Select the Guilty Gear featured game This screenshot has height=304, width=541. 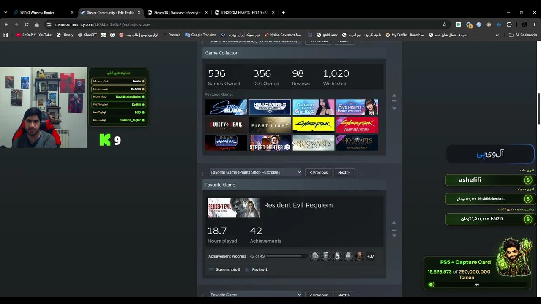(226, 125)
